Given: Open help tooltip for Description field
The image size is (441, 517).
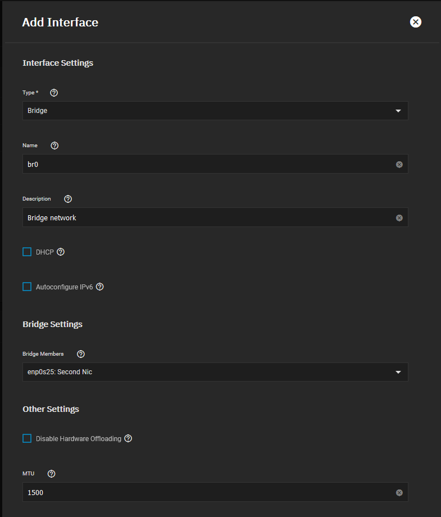Looking at the screenshot, I should 68,199.
